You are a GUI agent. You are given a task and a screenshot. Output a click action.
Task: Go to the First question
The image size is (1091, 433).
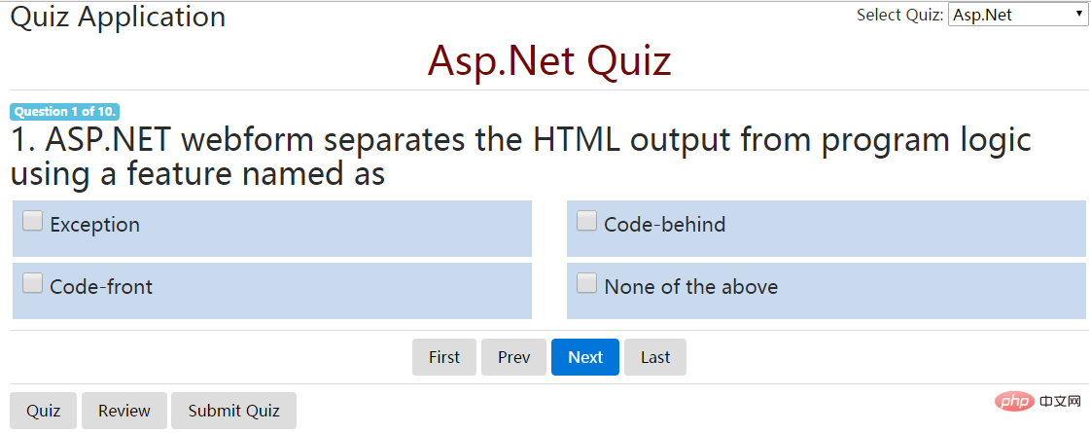coord(444,357)
